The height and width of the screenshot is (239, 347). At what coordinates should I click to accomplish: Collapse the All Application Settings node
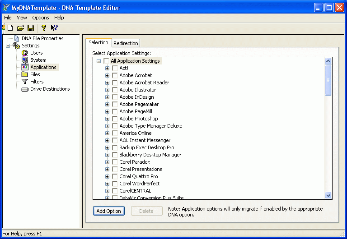(98, 61)
